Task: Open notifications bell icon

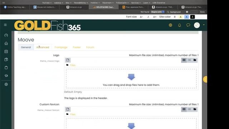Action: (180, 25)
